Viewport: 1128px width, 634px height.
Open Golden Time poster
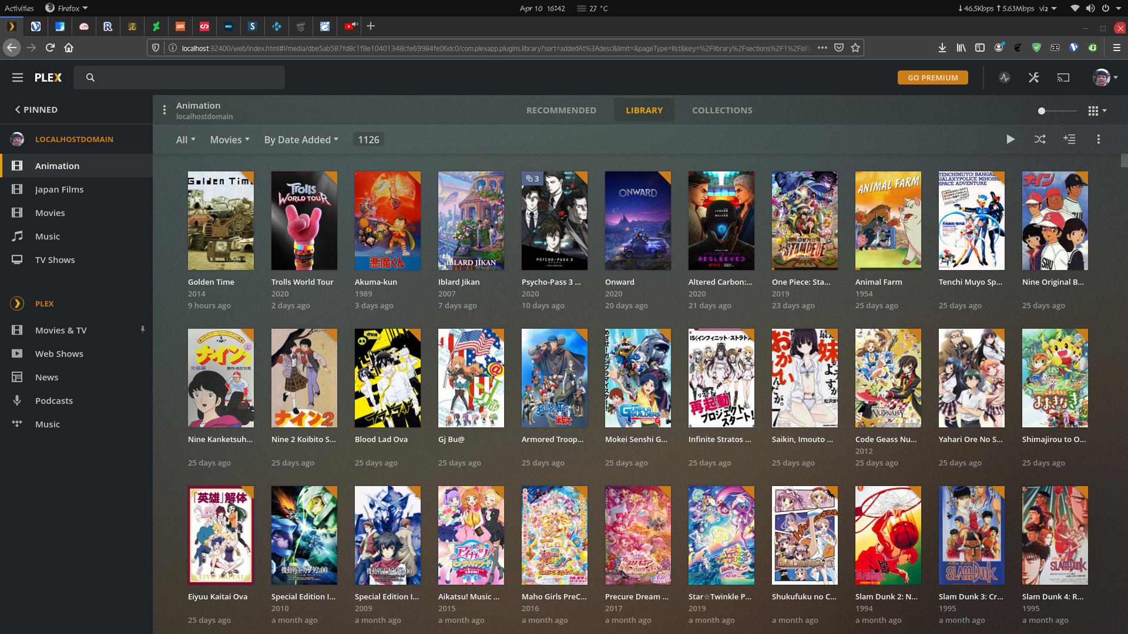point(221,221)
